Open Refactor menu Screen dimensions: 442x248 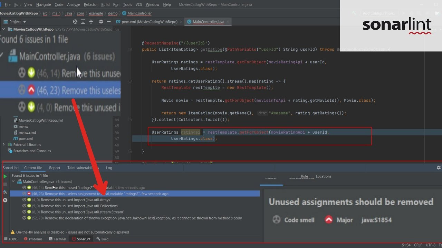pos(91,4)
